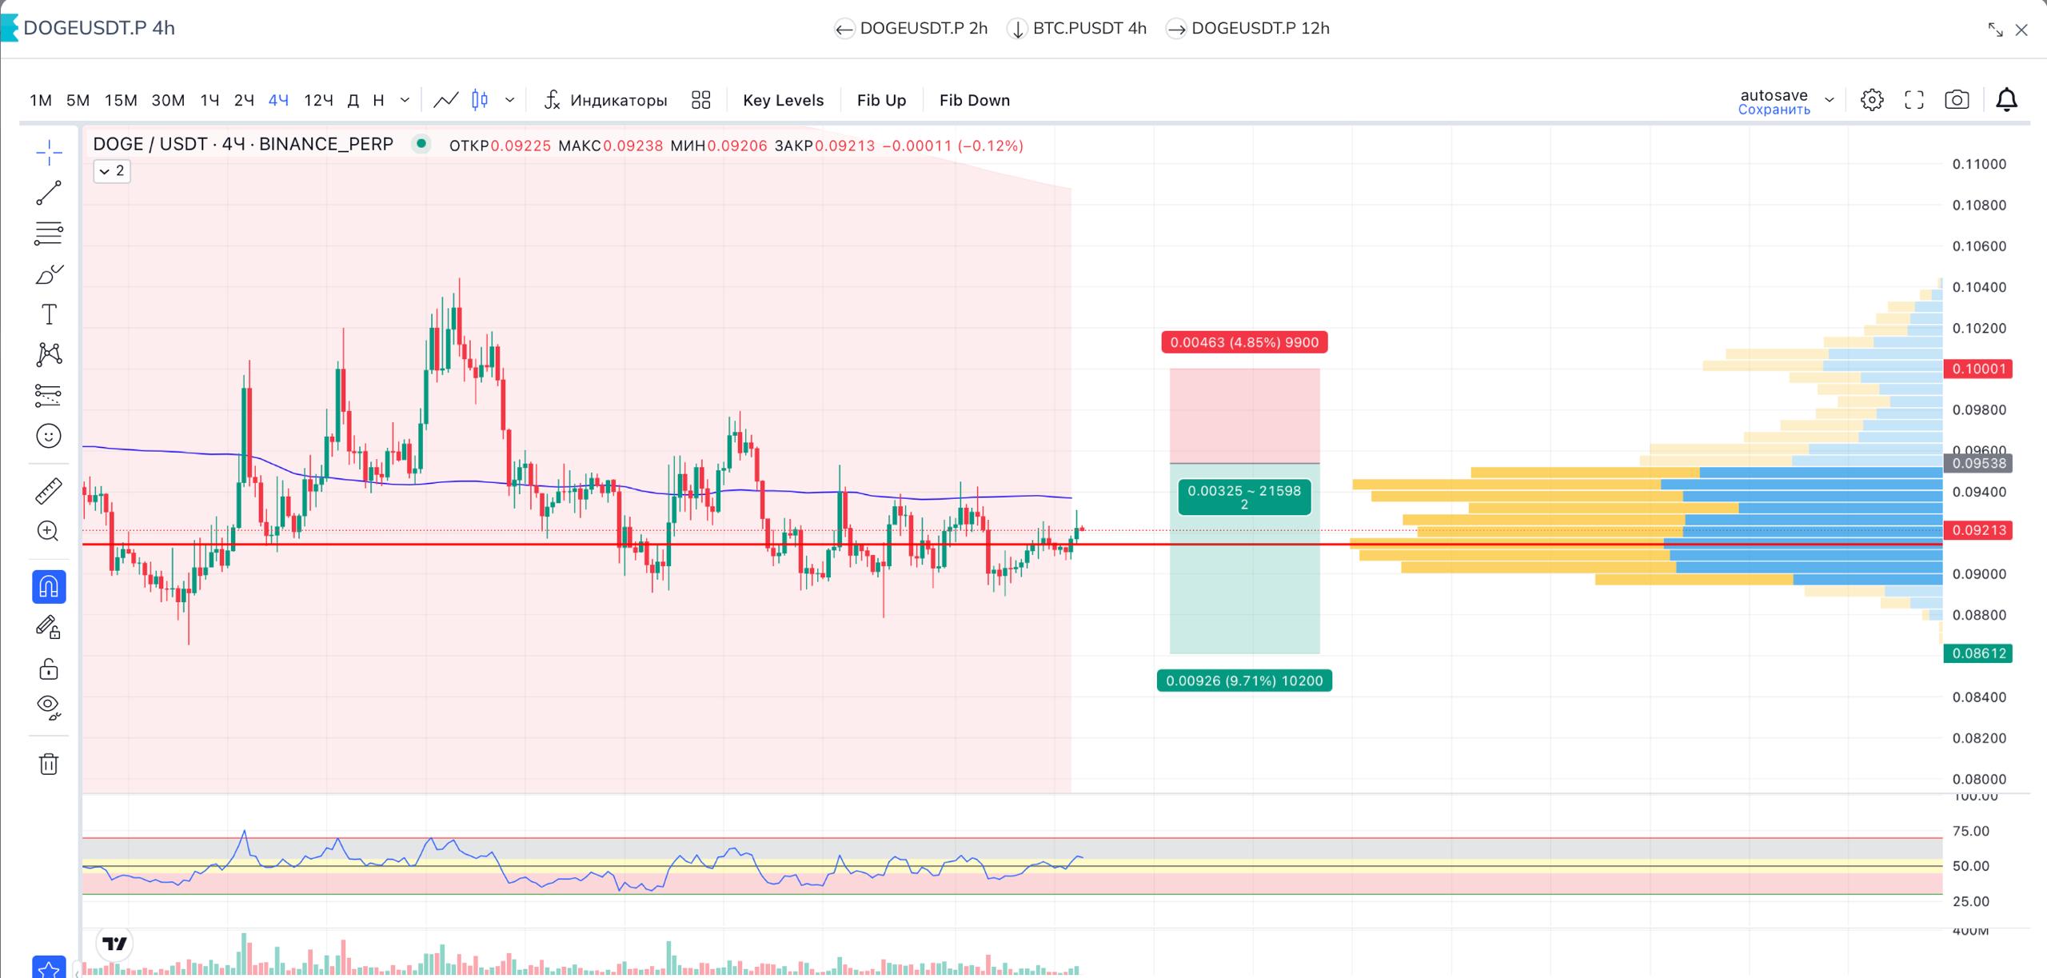Switch to the 12Ч timeframe

(x=318, y=100)
